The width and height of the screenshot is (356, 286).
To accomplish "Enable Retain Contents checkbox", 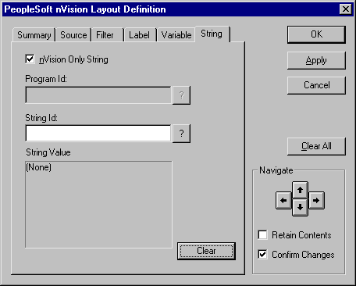I will tap(262, 234).
